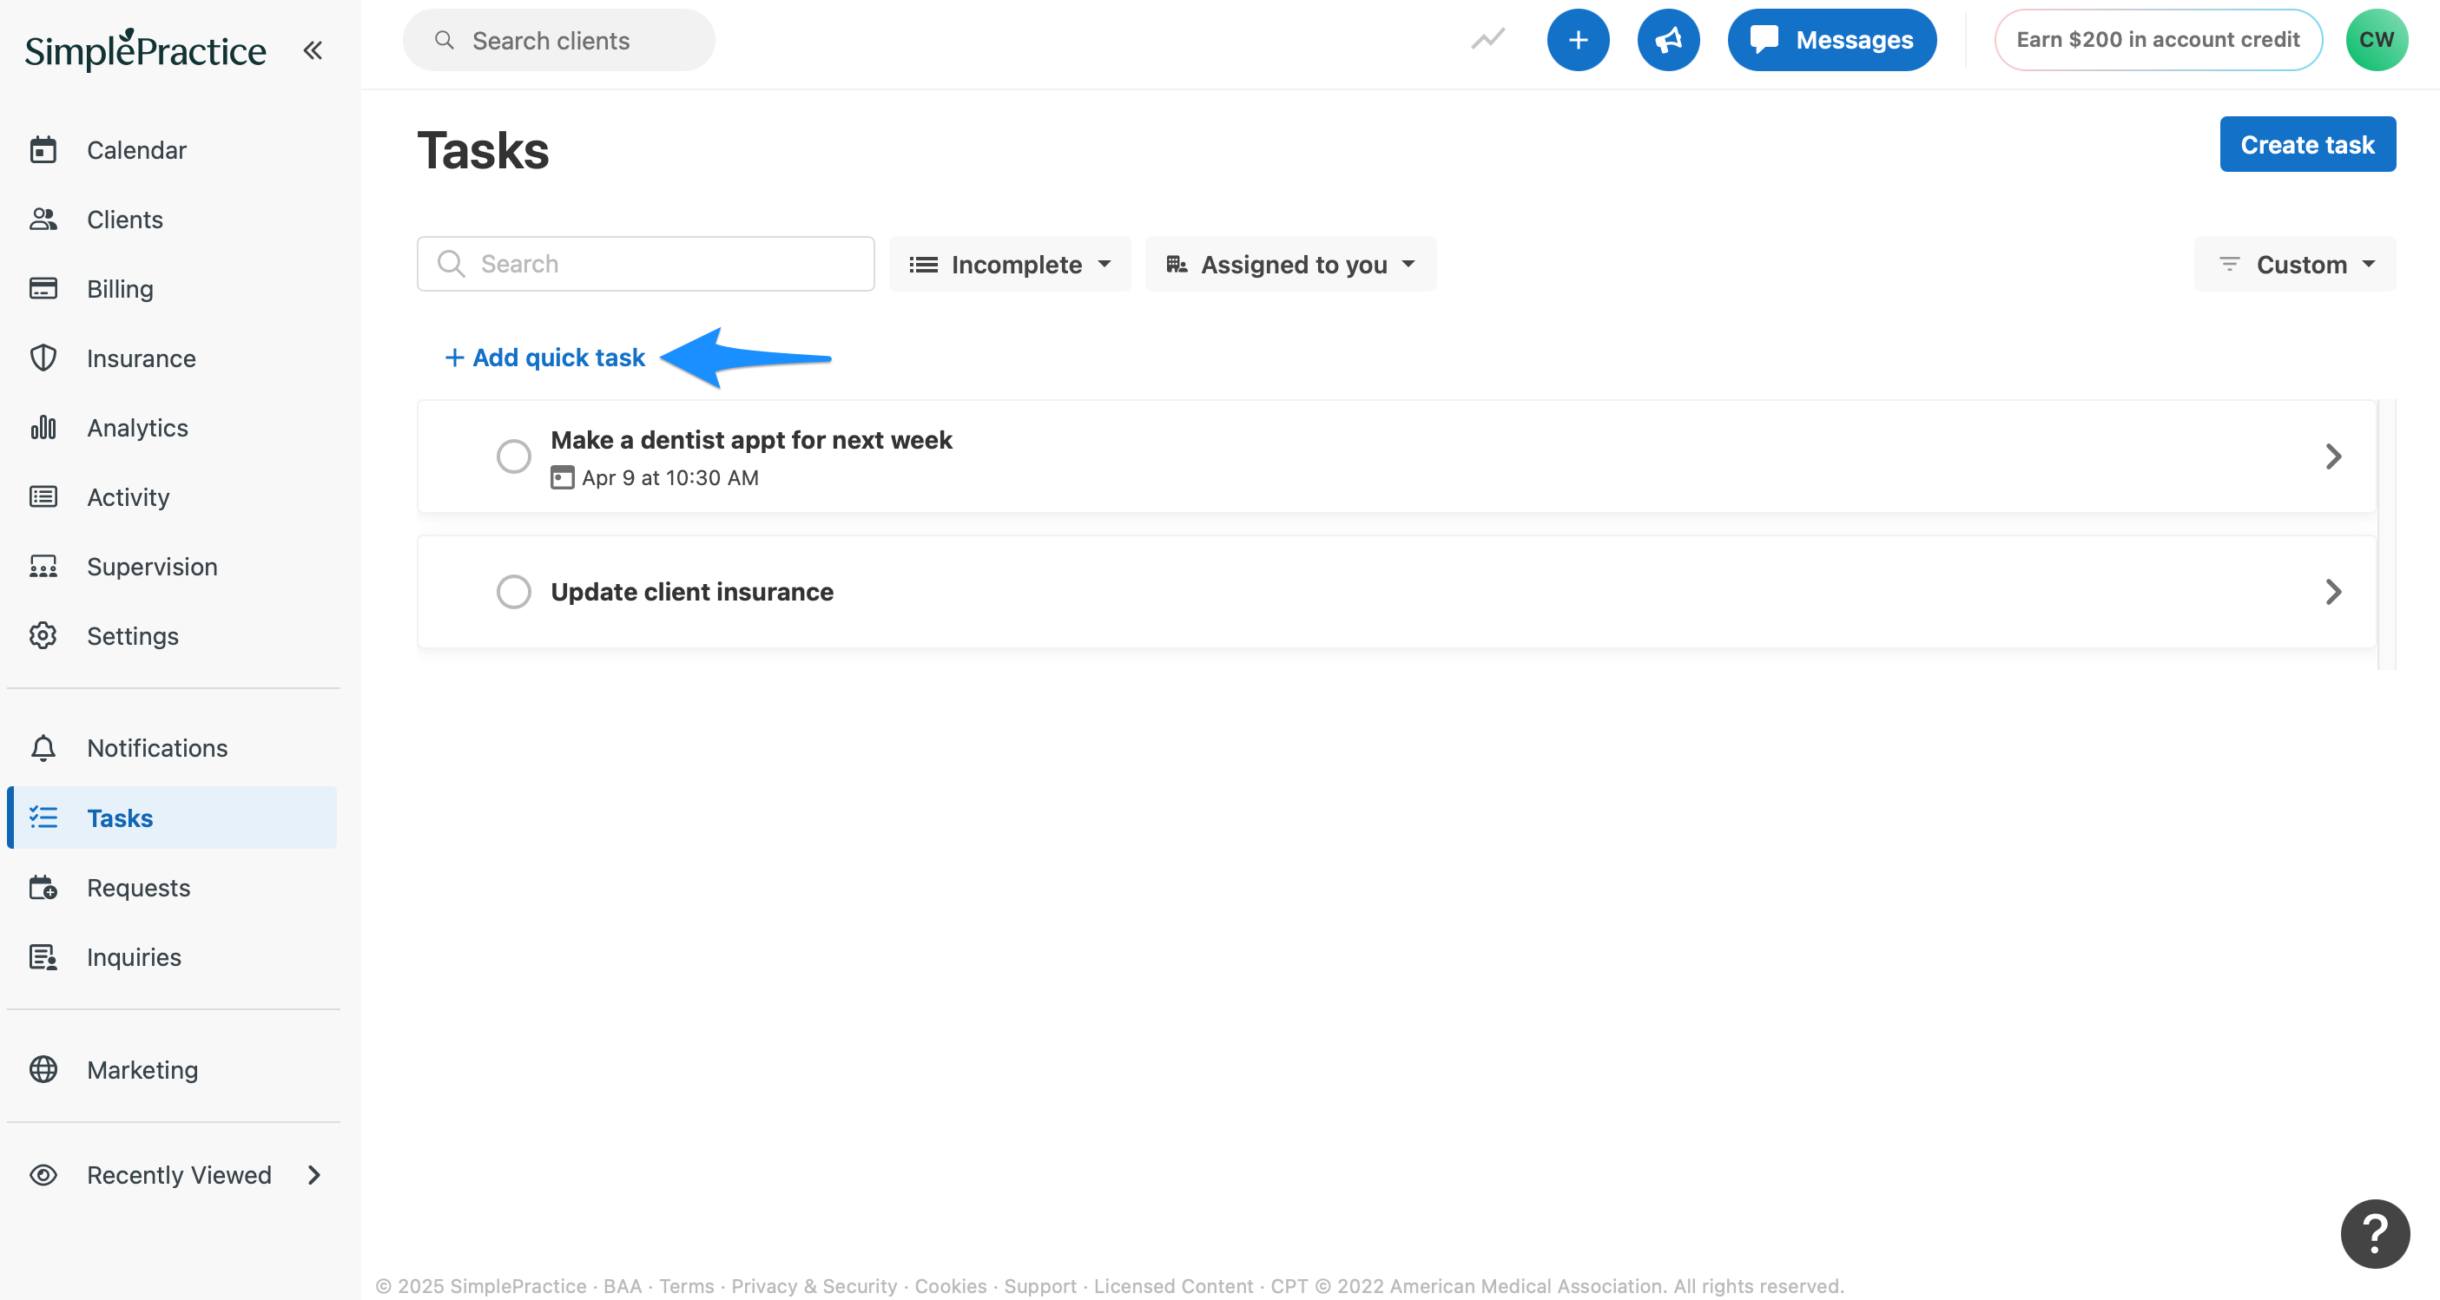Viewport: 2440px width, 1300px height.
Task: Click the Make a dentist appt task title
Action: [751, 439]
